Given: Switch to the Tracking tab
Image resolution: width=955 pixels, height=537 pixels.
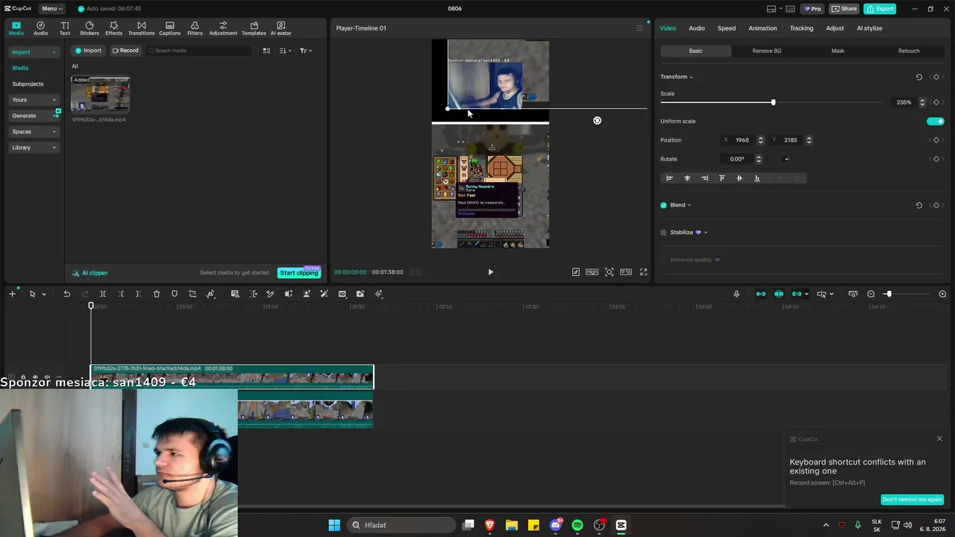Looking at the screenshot, I should [801, 28].
